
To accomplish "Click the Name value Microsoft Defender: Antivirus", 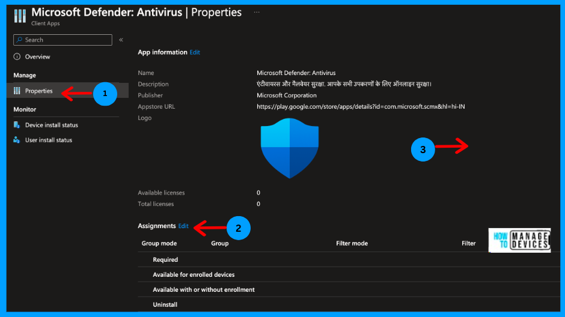I will tap(296, 73).
